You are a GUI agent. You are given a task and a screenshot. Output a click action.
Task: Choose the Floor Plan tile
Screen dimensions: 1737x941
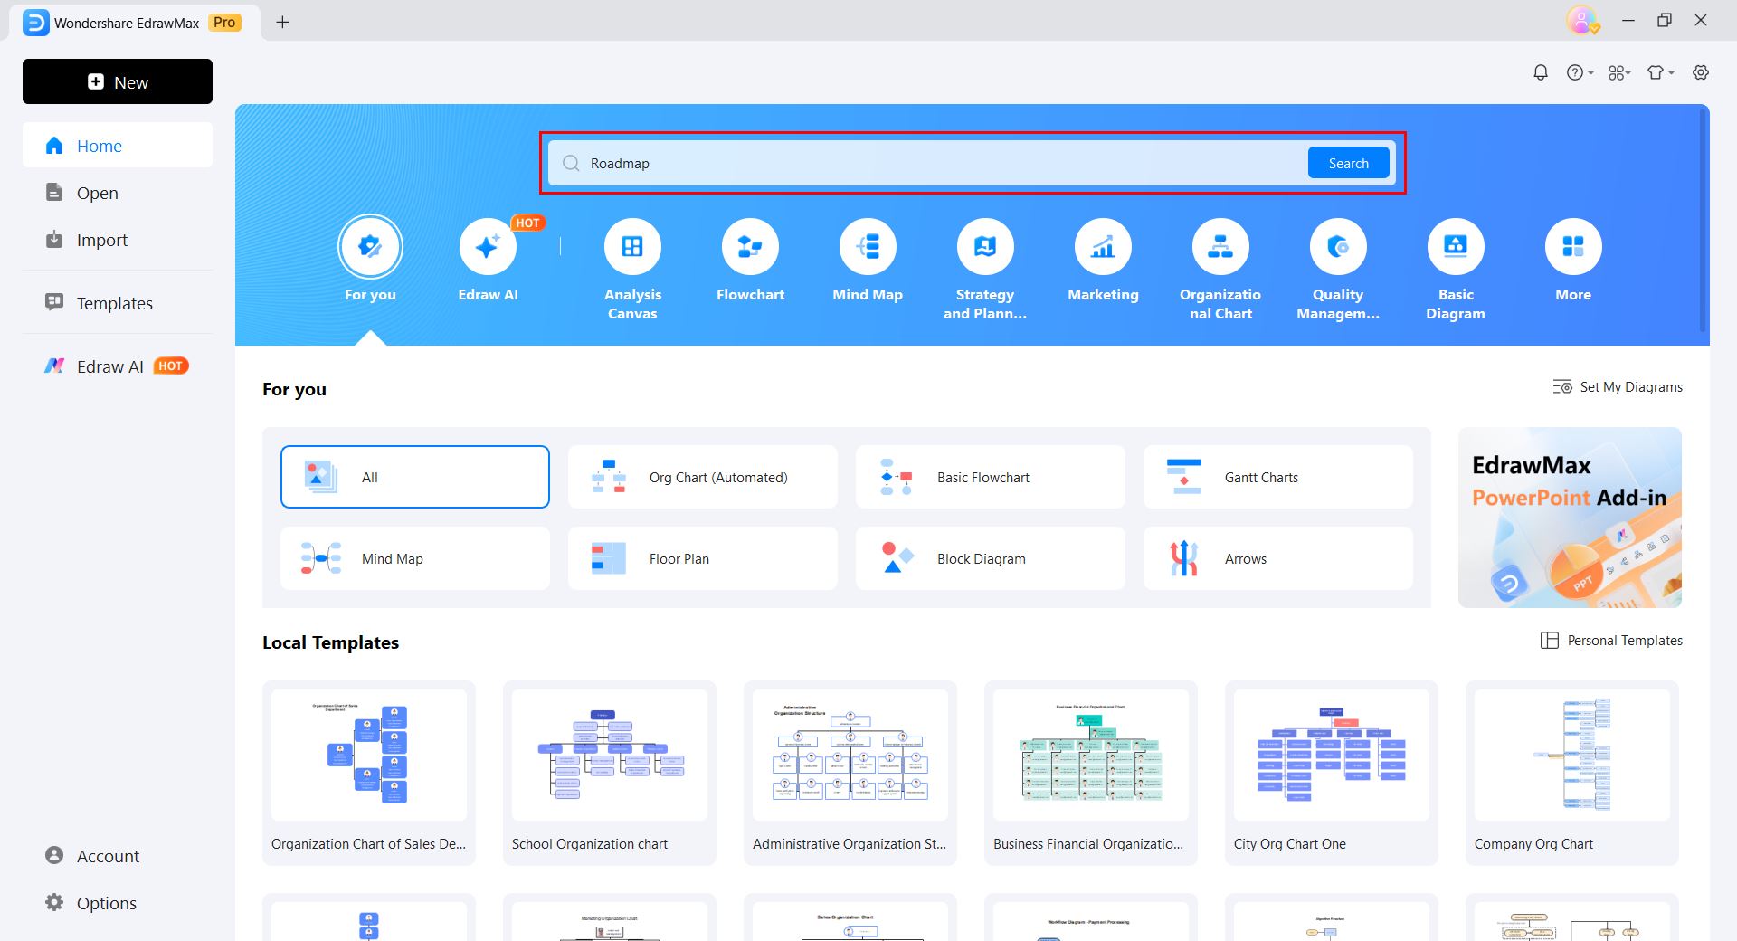pos(703,558)
